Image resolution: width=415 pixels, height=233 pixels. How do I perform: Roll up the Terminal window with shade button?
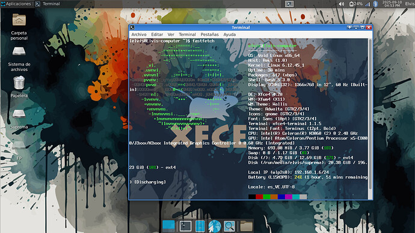(349, 27)
